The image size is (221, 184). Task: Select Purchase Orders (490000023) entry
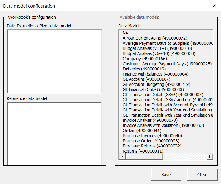click(151, 141)
